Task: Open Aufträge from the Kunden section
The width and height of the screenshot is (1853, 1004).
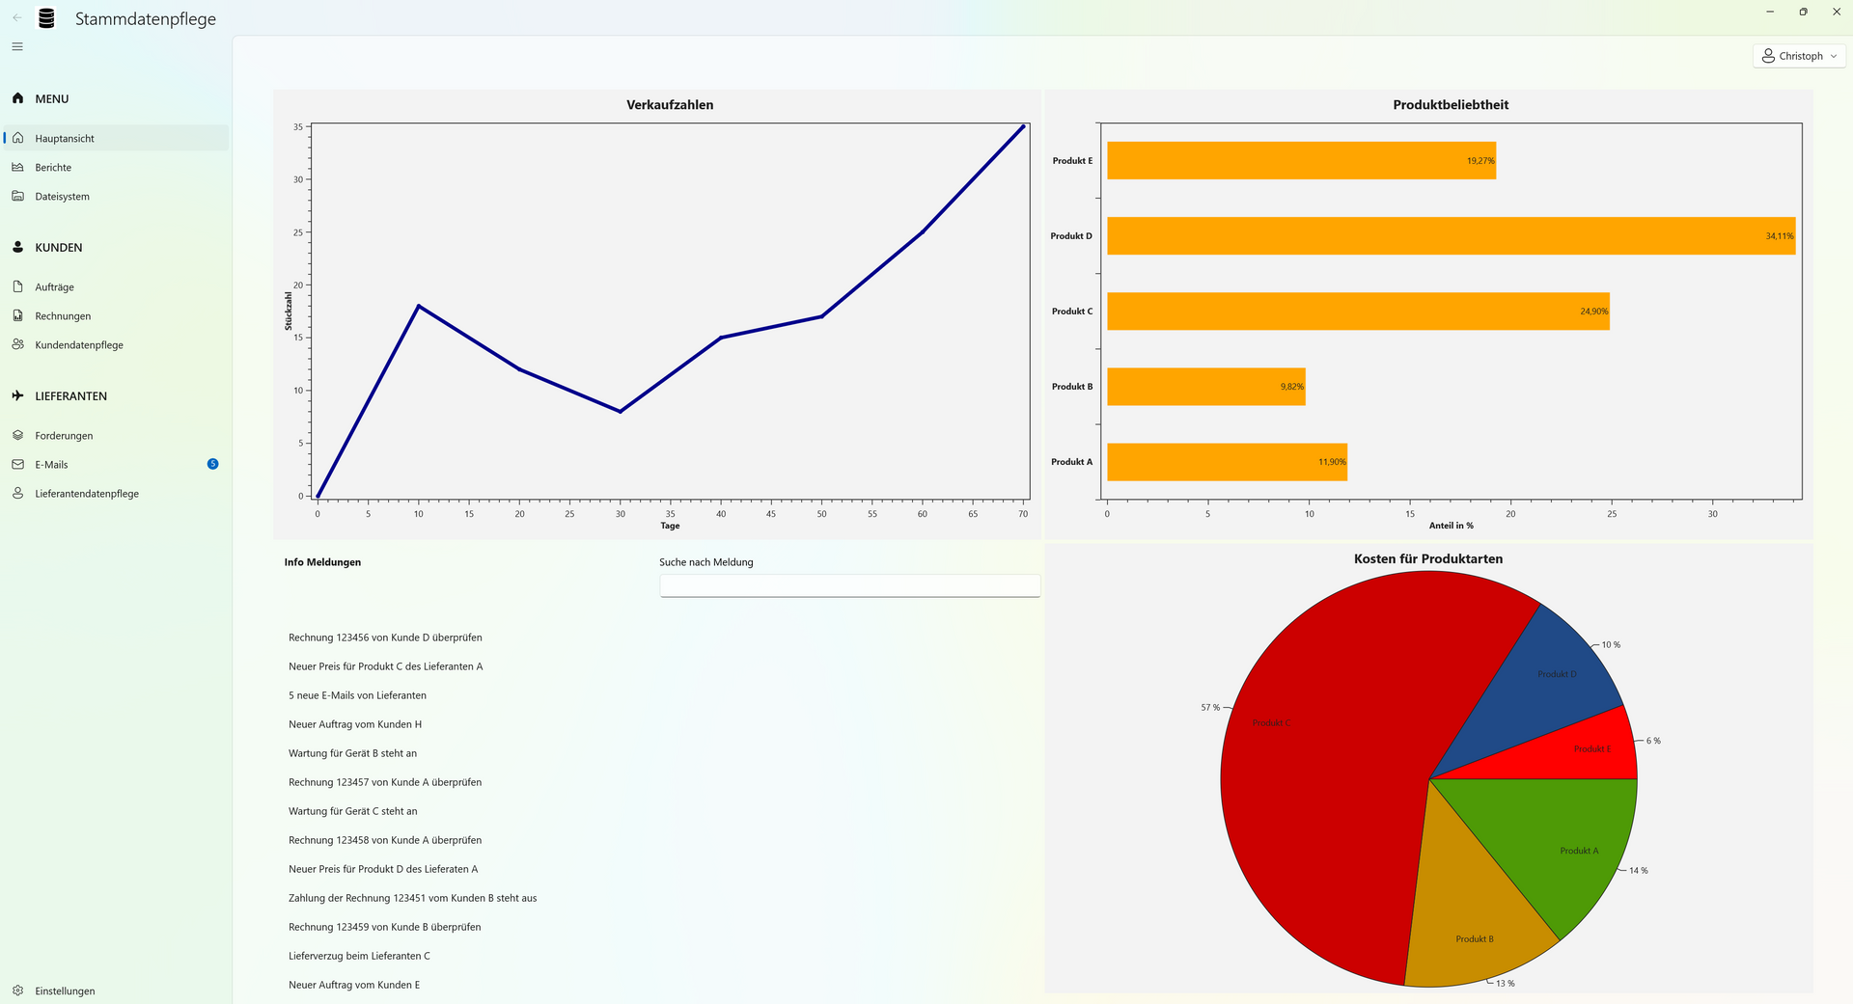Action: [54, 286]
